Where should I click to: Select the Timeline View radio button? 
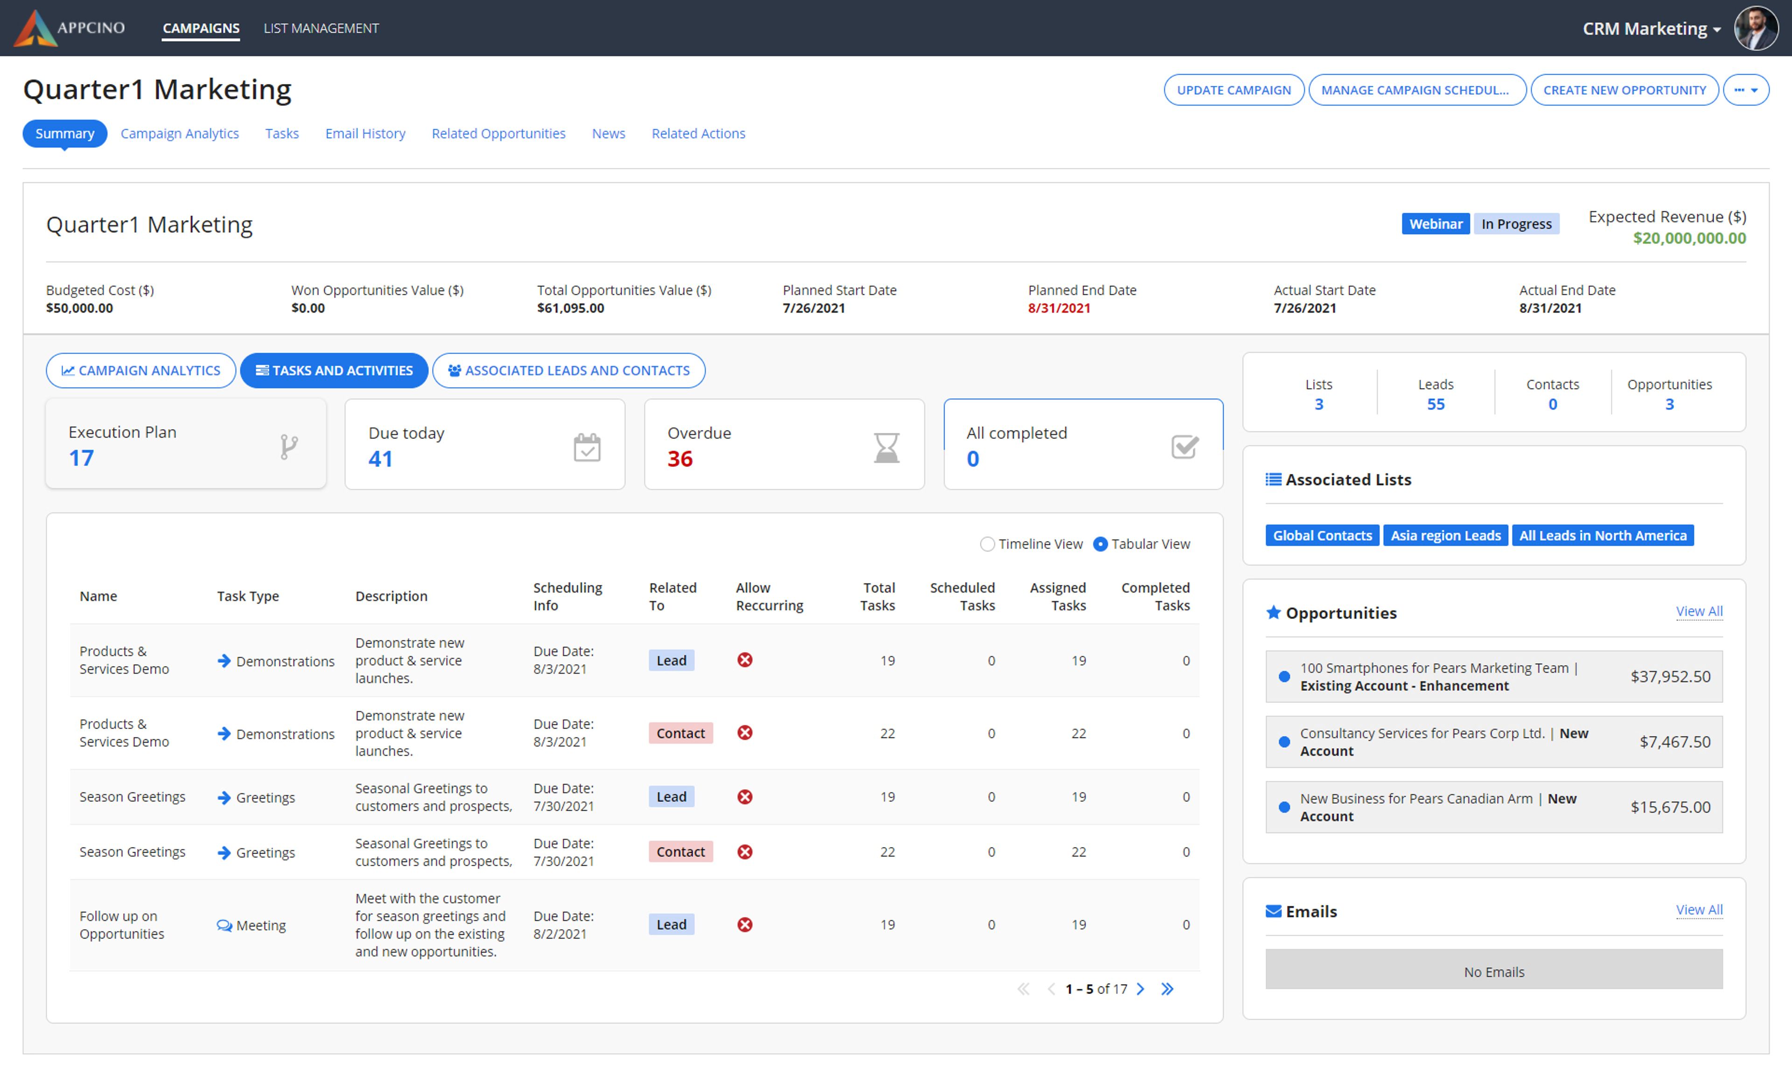coord(987,544)
